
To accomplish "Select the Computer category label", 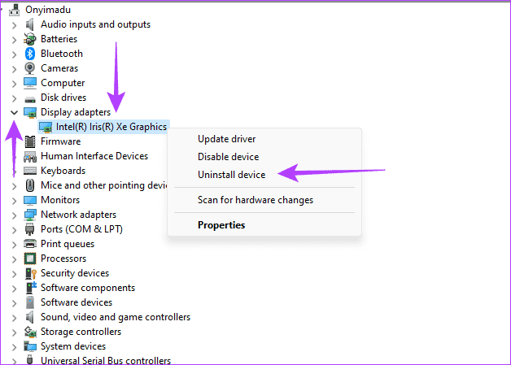I will [x=63, y=83].
